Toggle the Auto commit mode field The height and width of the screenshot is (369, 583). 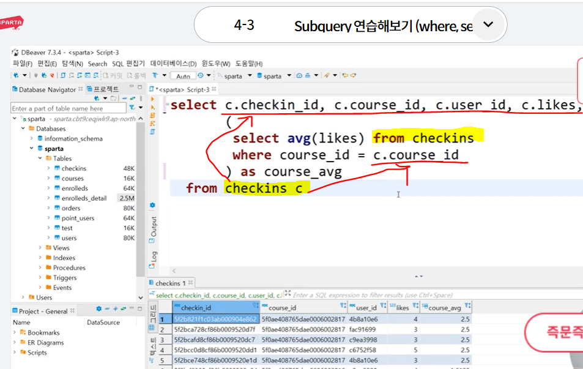183,76
